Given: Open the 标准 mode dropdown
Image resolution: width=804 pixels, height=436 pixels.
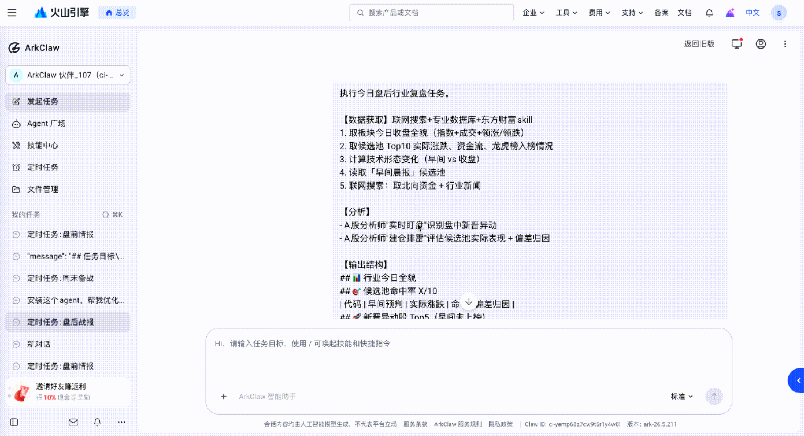Looking at the screenshot, I should [x=682, y=397].
